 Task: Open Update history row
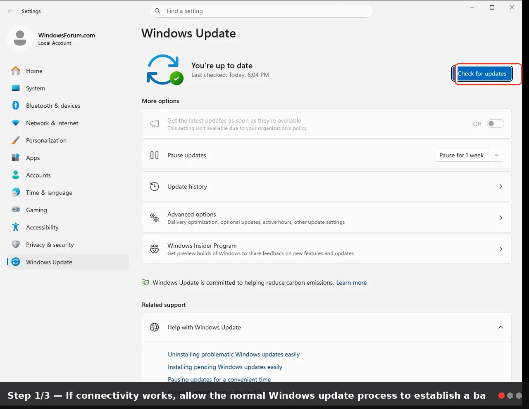pos(326,187)
